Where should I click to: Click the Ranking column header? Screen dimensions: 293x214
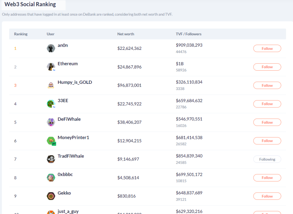[x=21, y=34]
